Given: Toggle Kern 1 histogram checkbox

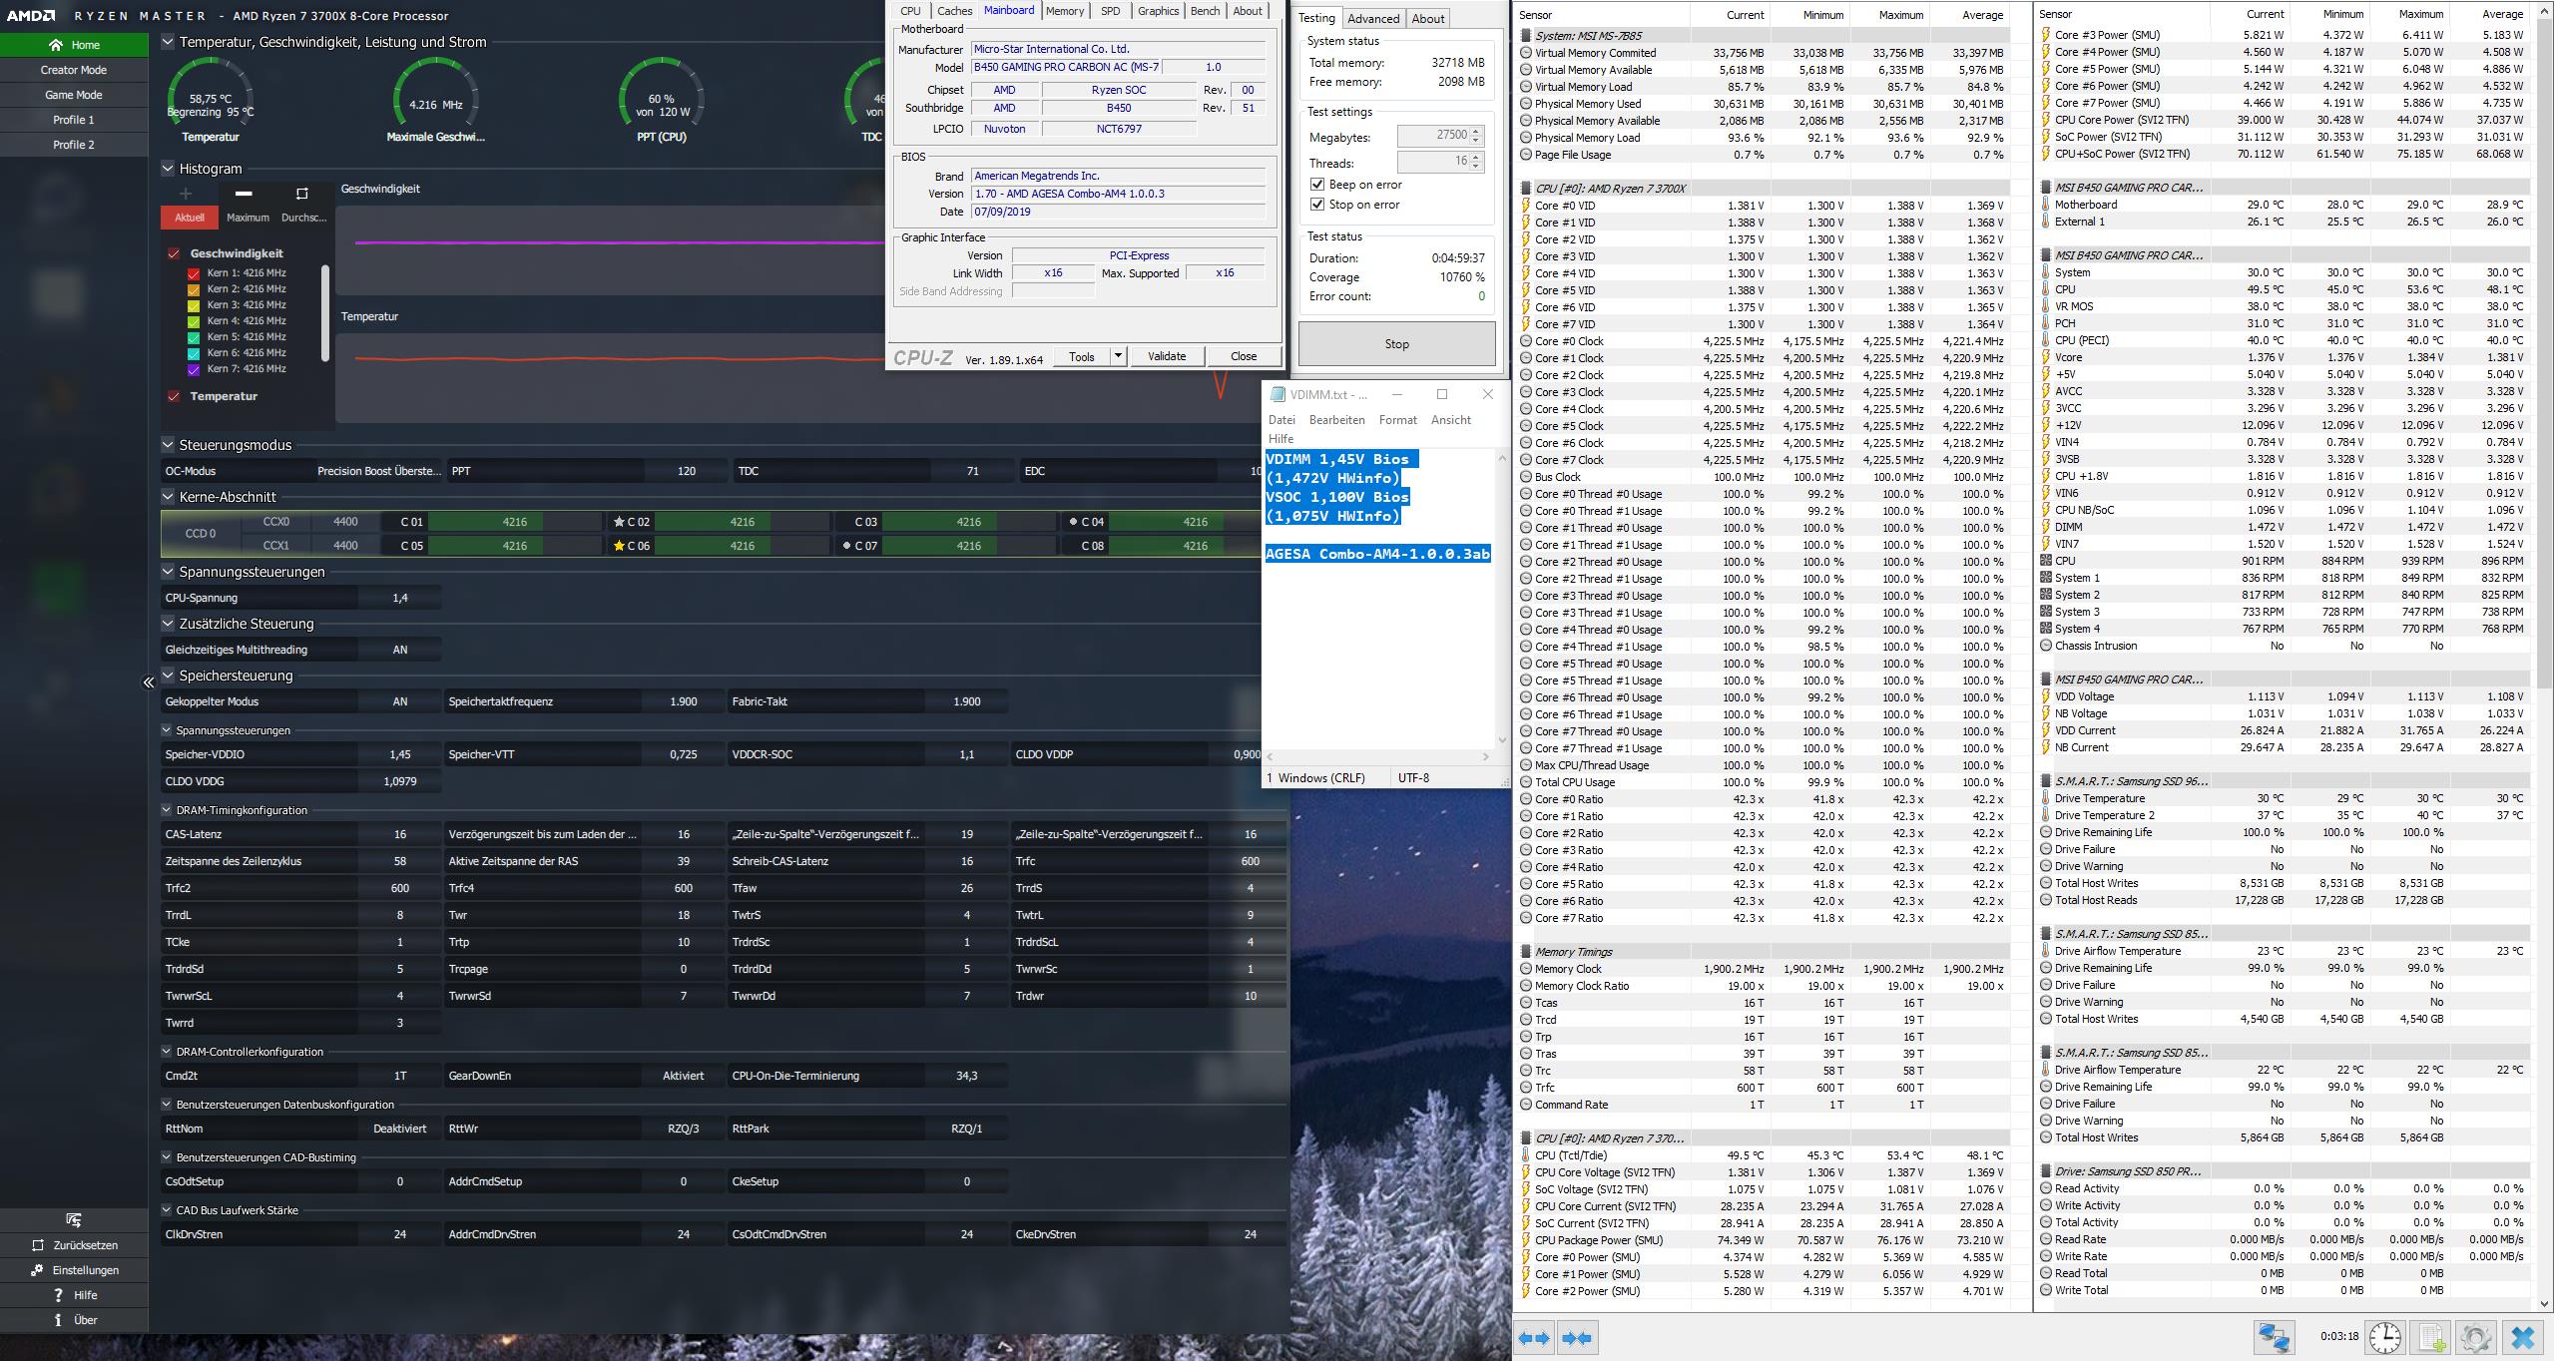Looking at the screenshot, I should tap(195, 273).
